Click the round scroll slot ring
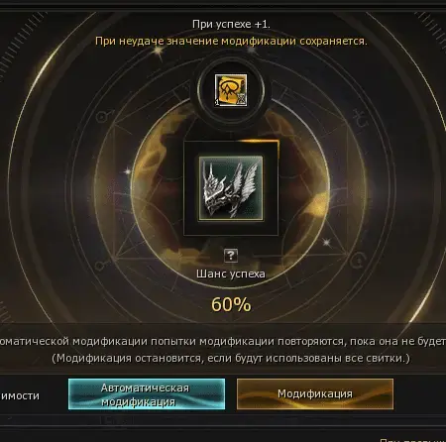The width and height of the screenshot is (446, 442). (231, 90)
